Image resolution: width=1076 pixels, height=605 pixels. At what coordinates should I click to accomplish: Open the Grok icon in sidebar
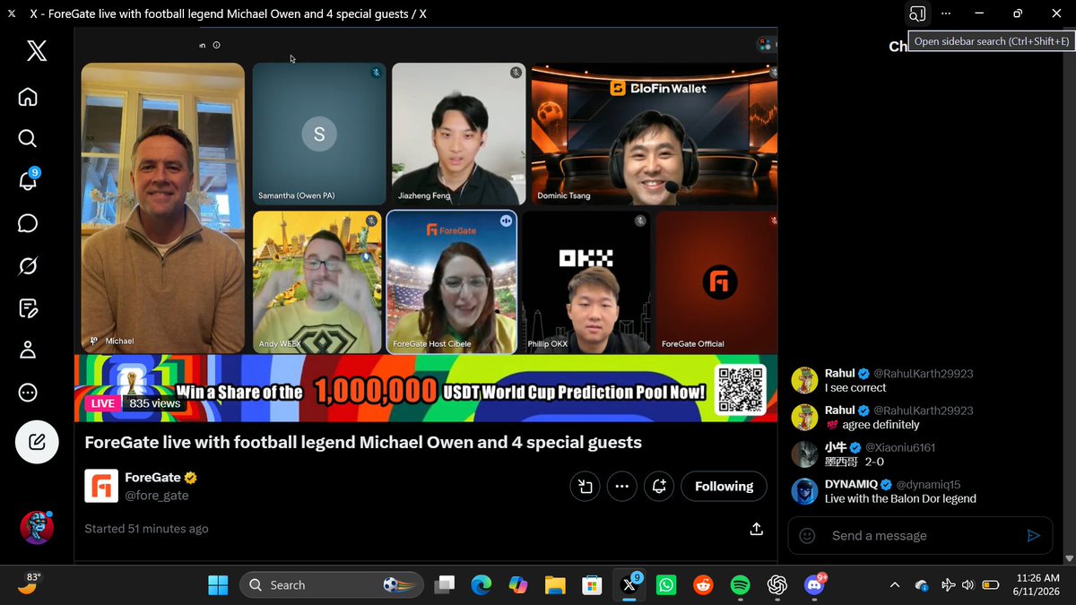click(28, 265)
